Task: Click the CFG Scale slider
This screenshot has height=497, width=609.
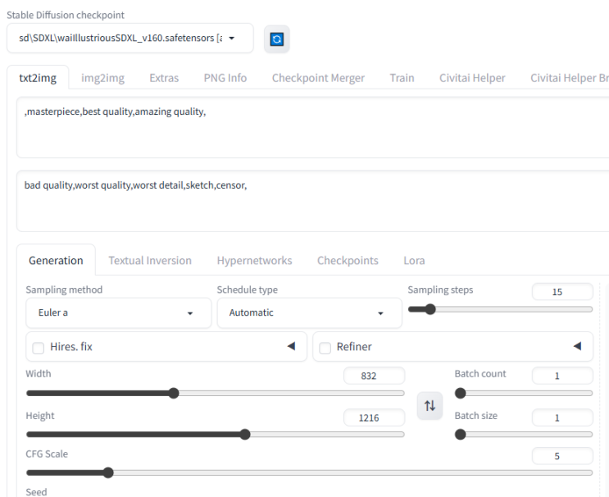Action: pyautogui.click(x=309, y=473)
